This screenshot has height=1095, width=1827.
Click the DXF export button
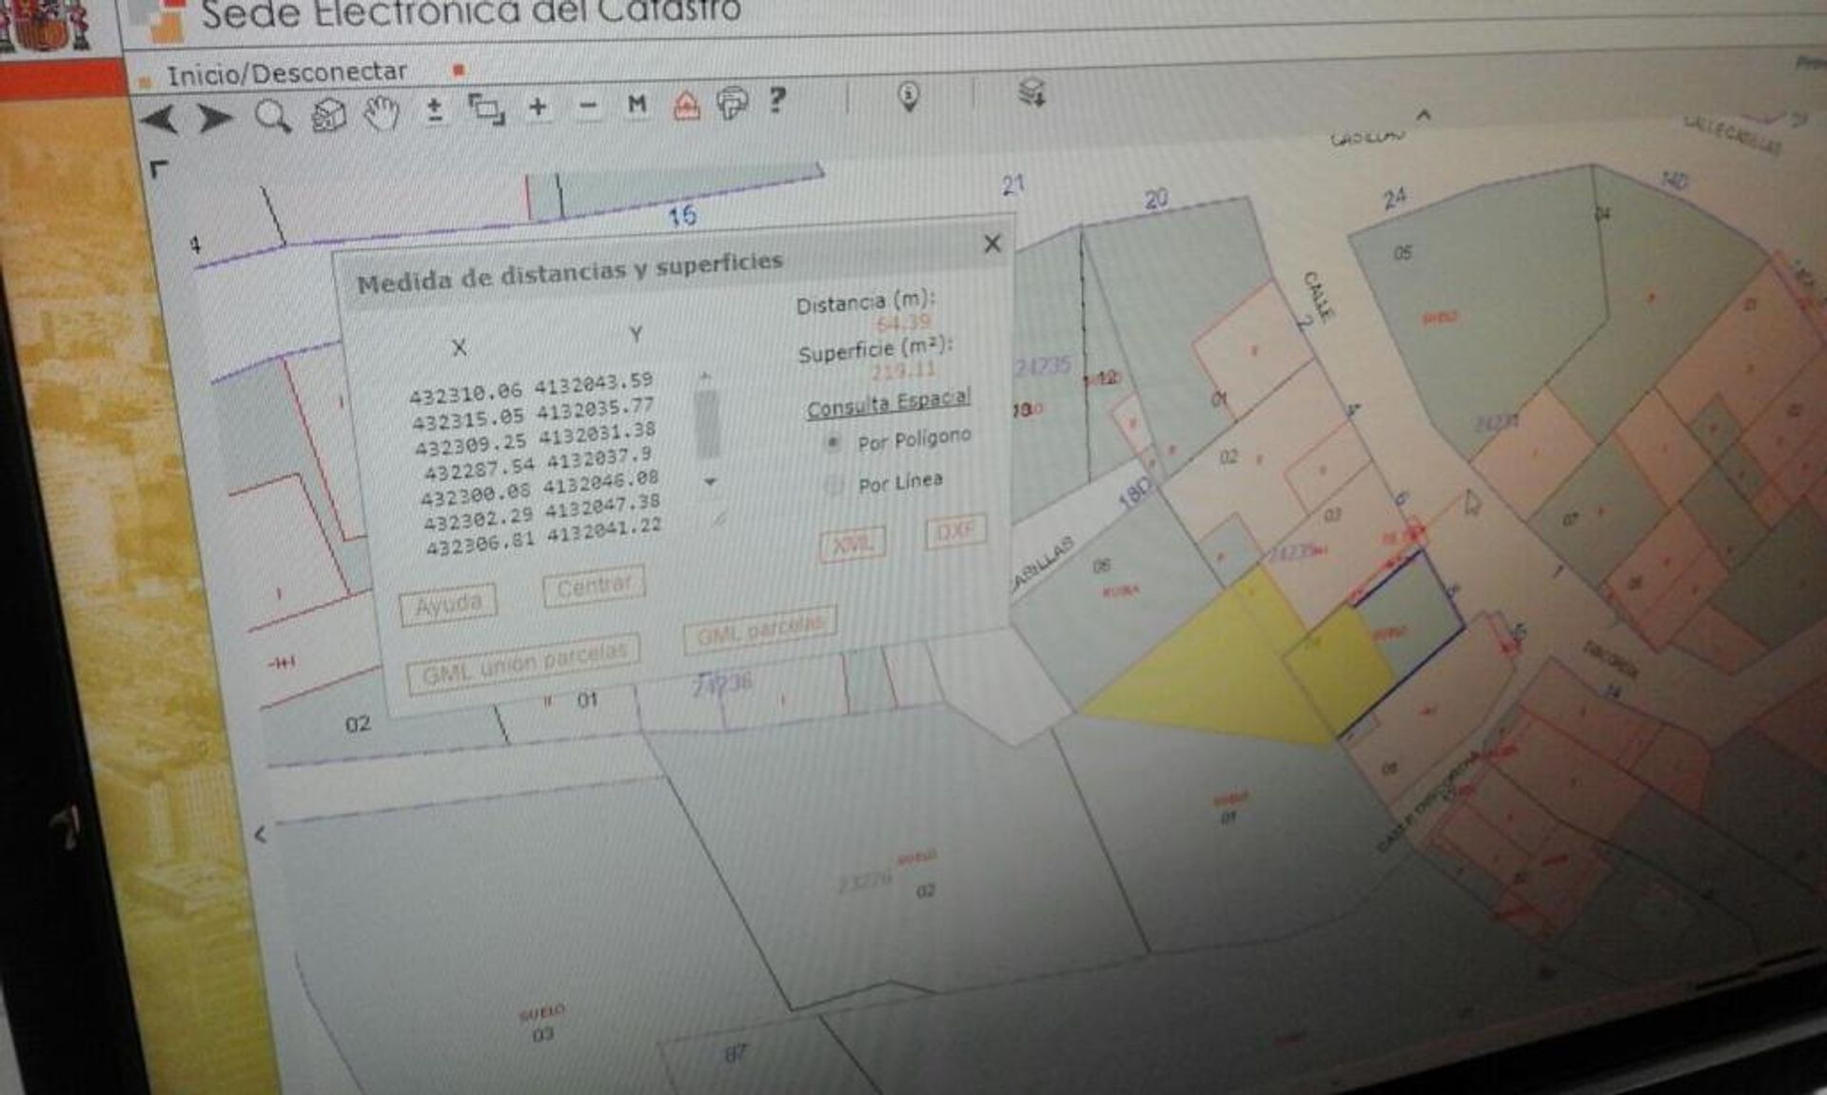point(954,531)
